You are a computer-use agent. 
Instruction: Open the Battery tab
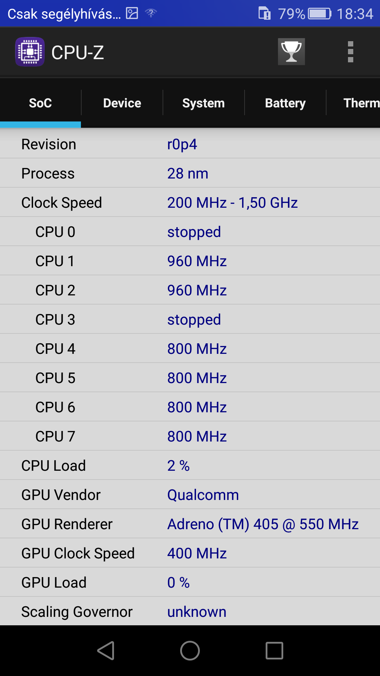(285, 103)
